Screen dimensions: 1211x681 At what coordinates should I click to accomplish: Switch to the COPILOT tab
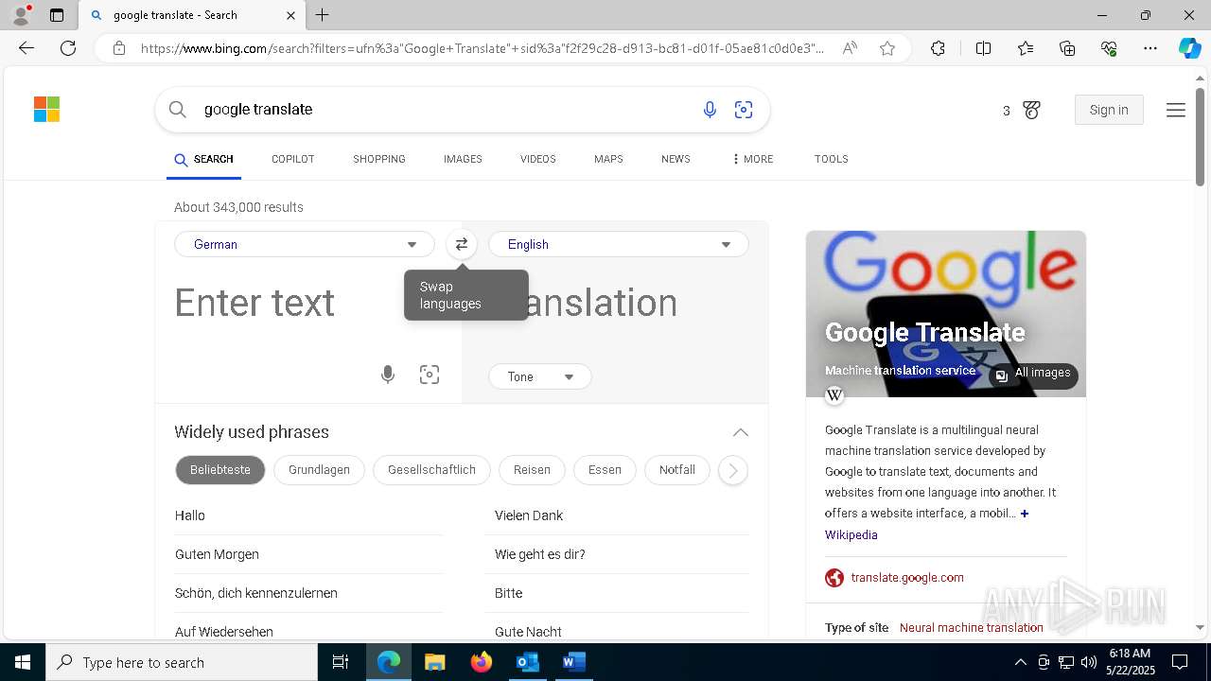(x=293, y=159)
